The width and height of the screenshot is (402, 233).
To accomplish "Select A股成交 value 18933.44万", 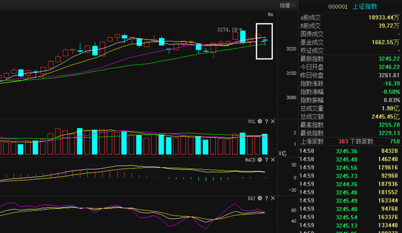I will (384, 18).
